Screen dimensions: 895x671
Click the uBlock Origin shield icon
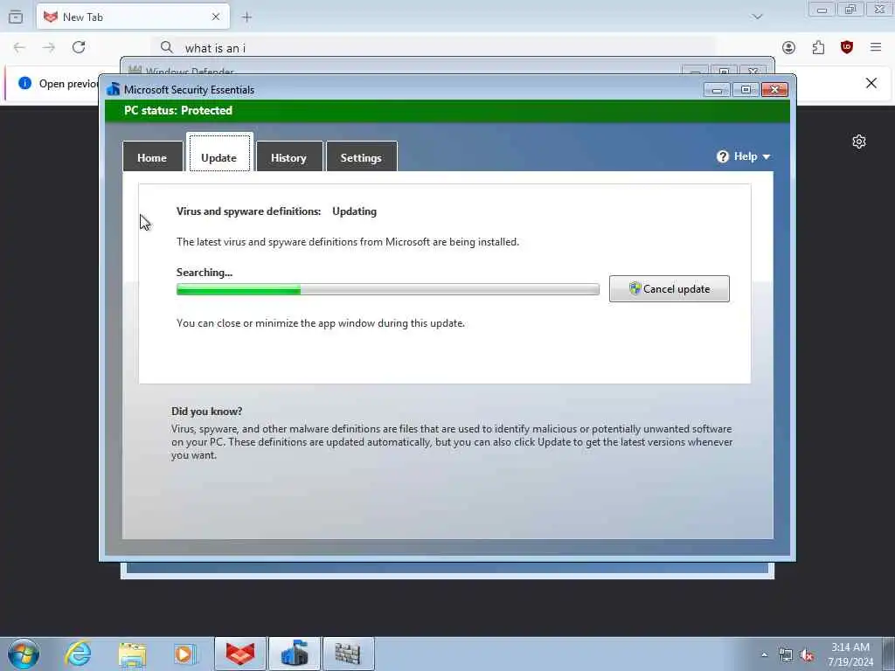click(847, 47)
